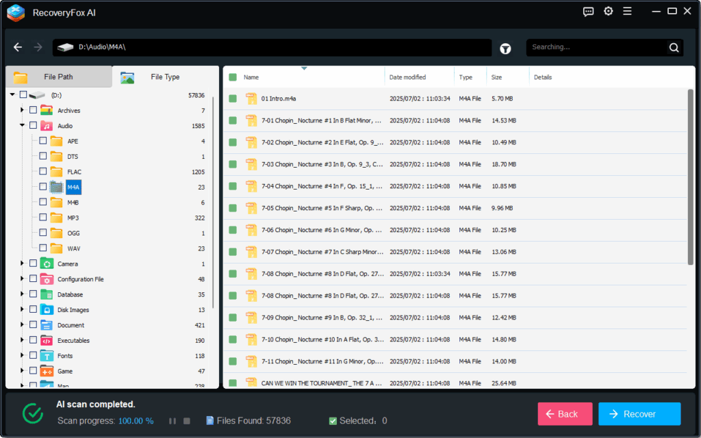Click the Recover button

tap(639, 414)
